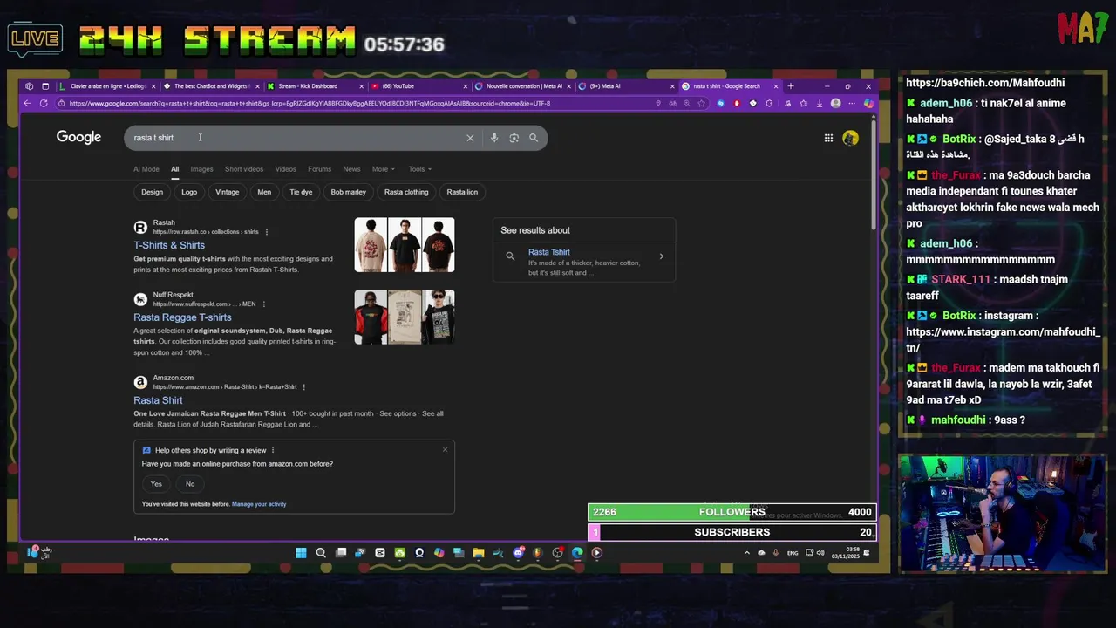1116x628 pixels.
Task: Open Google Lens image search icon
Action: tap(514, 138)
